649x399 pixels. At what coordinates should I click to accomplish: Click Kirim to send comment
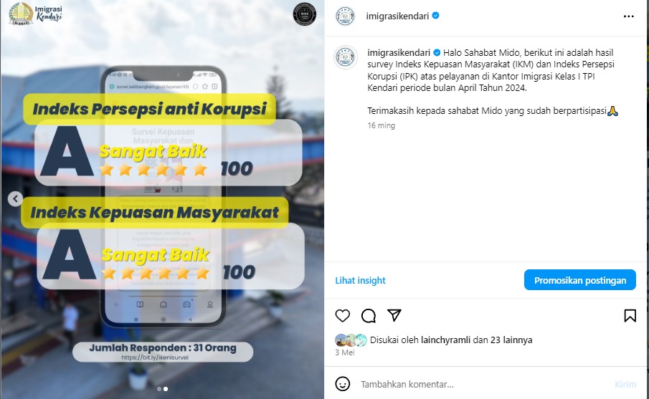pyautogui.click(x=625, y=384)
